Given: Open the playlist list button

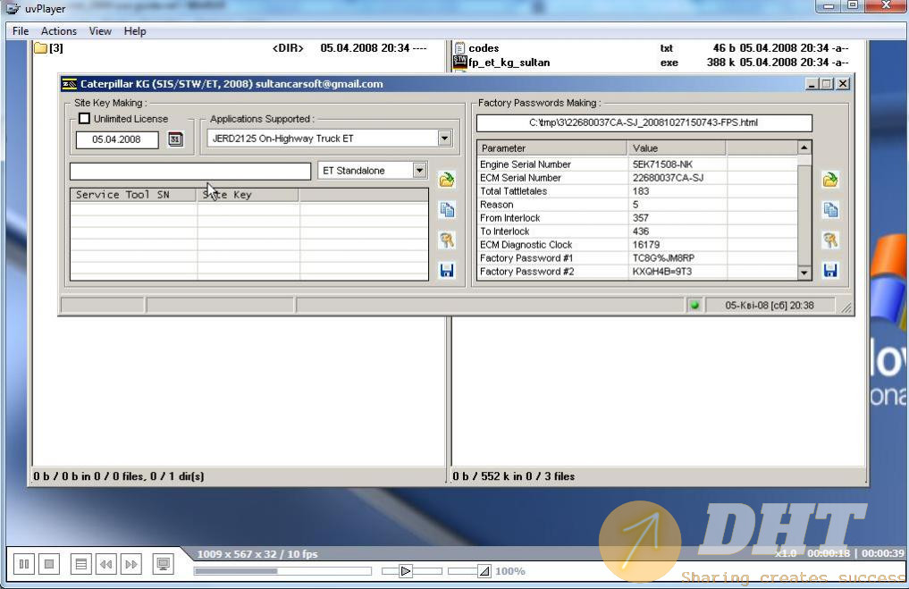Looking at the screenshot, I should (80, 563).
